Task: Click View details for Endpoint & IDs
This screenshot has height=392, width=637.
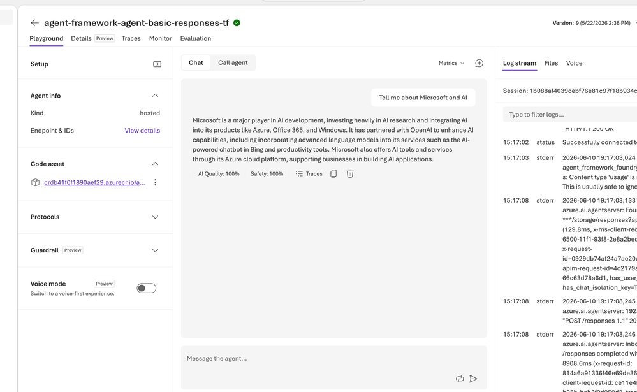Action: [142, 131]
